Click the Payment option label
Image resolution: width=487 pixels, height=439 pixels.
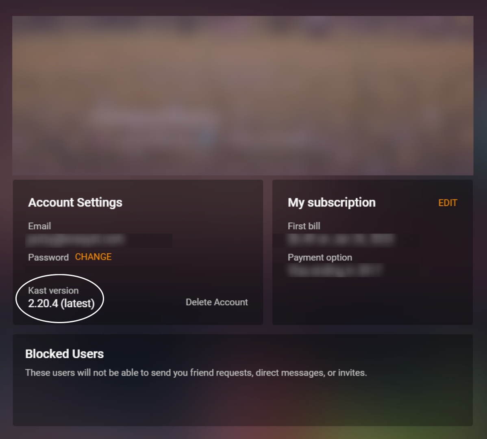(x=320, y=257)
